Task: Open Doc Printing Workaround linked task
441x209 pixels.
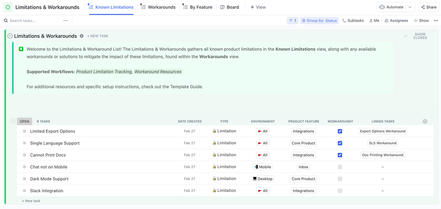Action: 383,155
